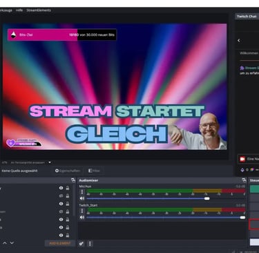Open advanced audio properties gear icon
This screenshot has height=253, width=259.
tap(81, 243)
